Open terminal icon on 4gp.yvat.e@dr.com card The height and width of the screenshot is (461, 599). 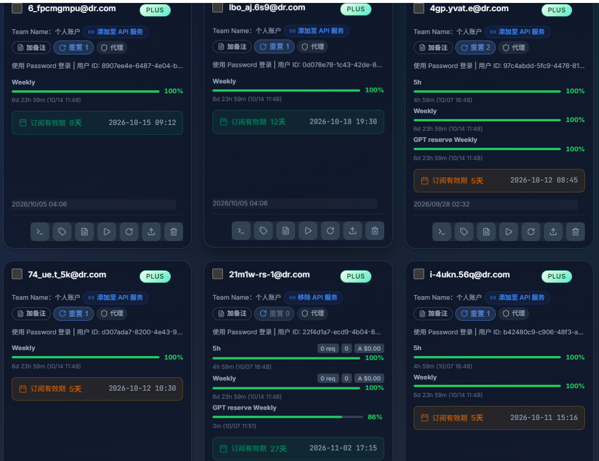tap(442, 232)
